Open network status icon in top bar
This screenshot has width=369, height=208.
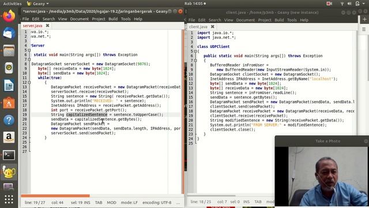(342, 3)
